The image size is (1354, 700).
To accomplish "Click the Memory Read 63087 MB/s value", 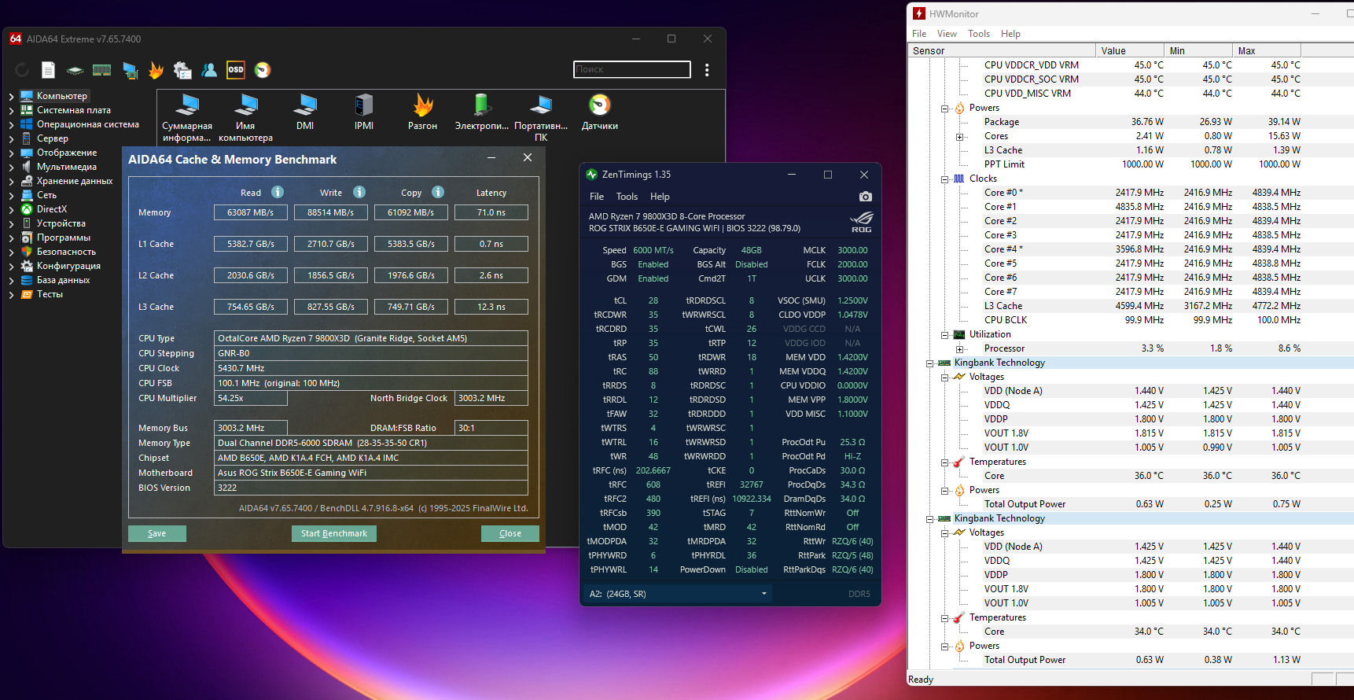I will point(251,212).
